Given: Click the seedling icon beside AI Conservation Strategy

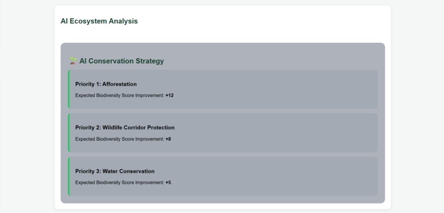Looking at the screenshot, I should (x=73, y=61).
